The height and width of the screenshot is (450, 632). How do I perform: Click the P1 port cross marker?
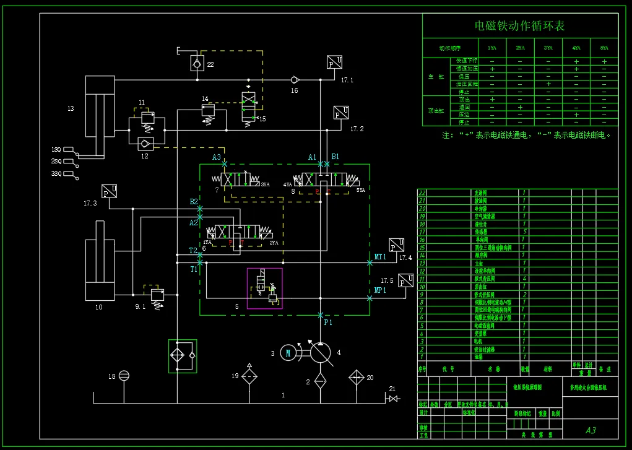[x=321, y=315]
